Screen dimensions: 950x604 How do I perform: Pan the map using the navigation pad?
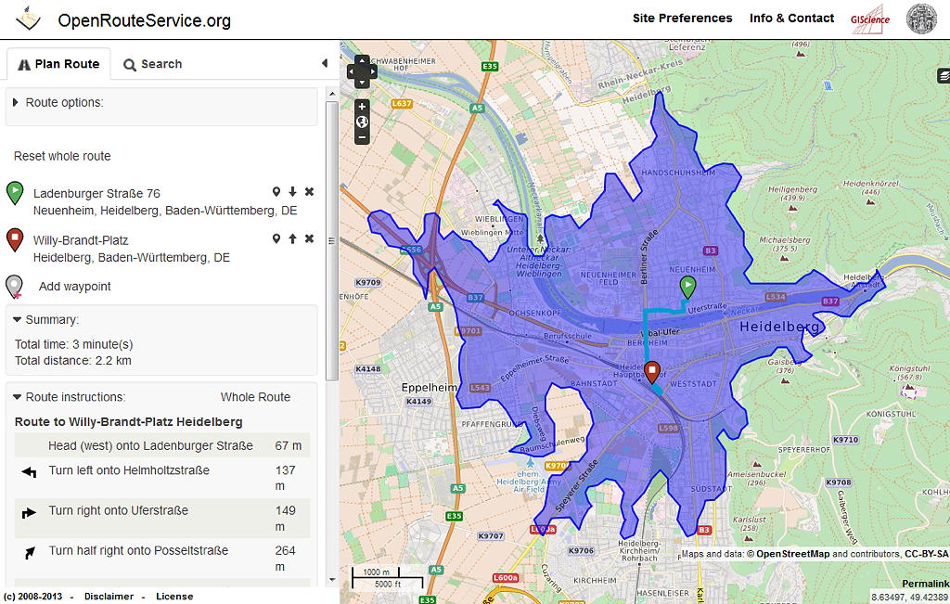coord(362,71)
